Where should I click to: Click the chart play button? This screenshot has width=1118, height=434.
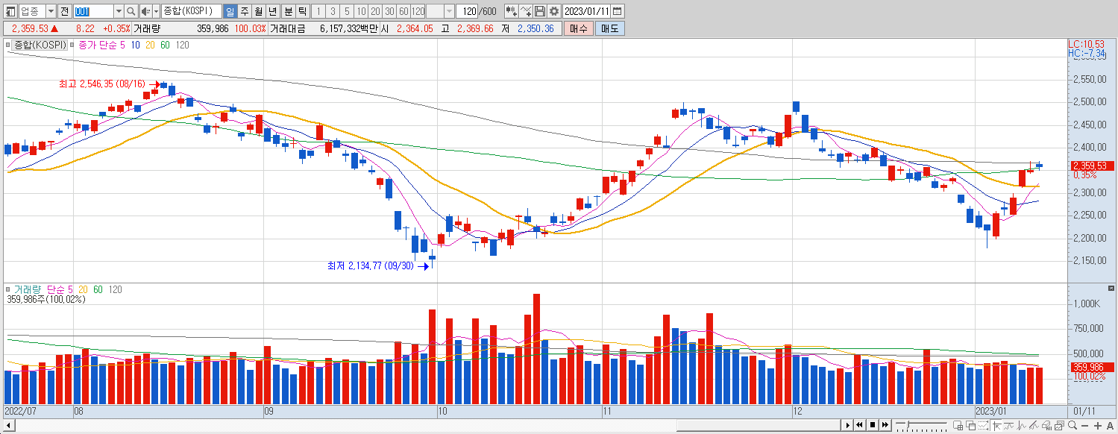click(847, 425)
